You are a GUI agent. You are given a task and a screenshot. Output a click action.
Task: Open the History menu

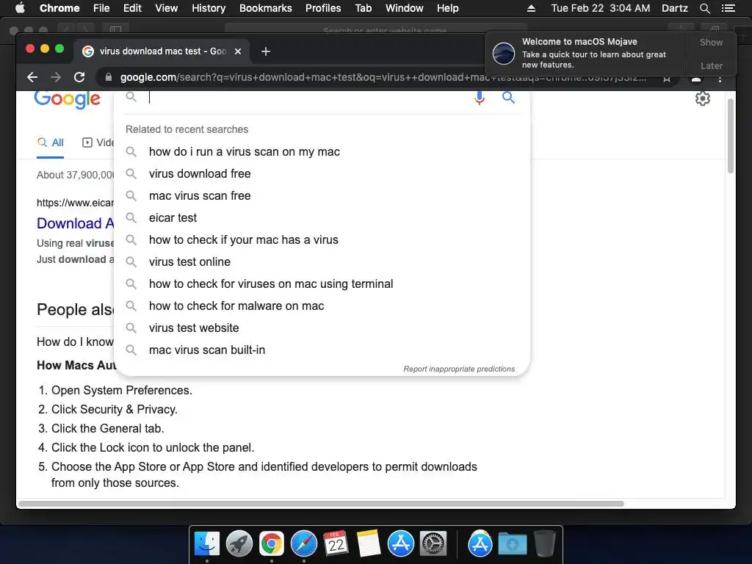(x=209, y=8)
